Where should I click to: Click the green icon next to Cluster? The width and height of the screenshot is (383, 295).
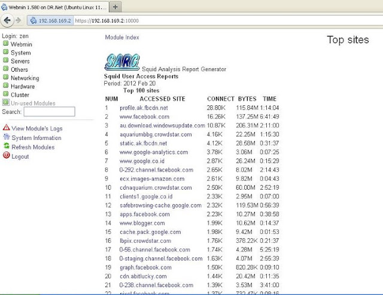(5, 94)
